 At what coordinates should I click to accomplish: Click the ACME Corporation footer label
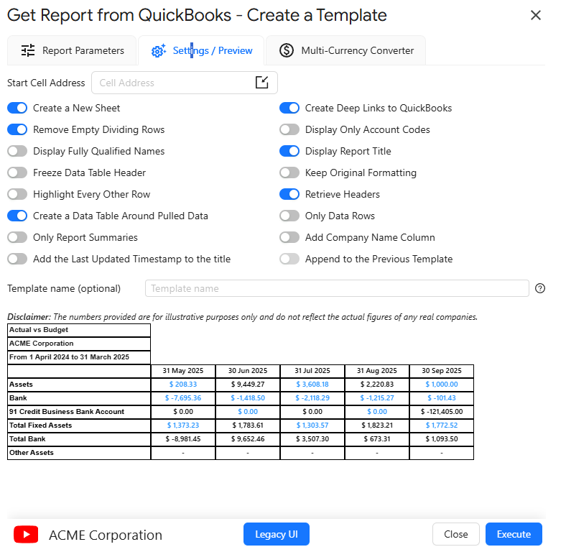tap(106, 535)
